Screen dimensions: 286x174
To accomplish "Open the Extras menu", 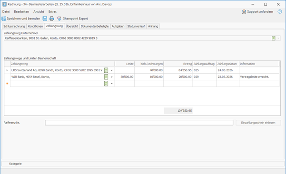I will point(52,12).
